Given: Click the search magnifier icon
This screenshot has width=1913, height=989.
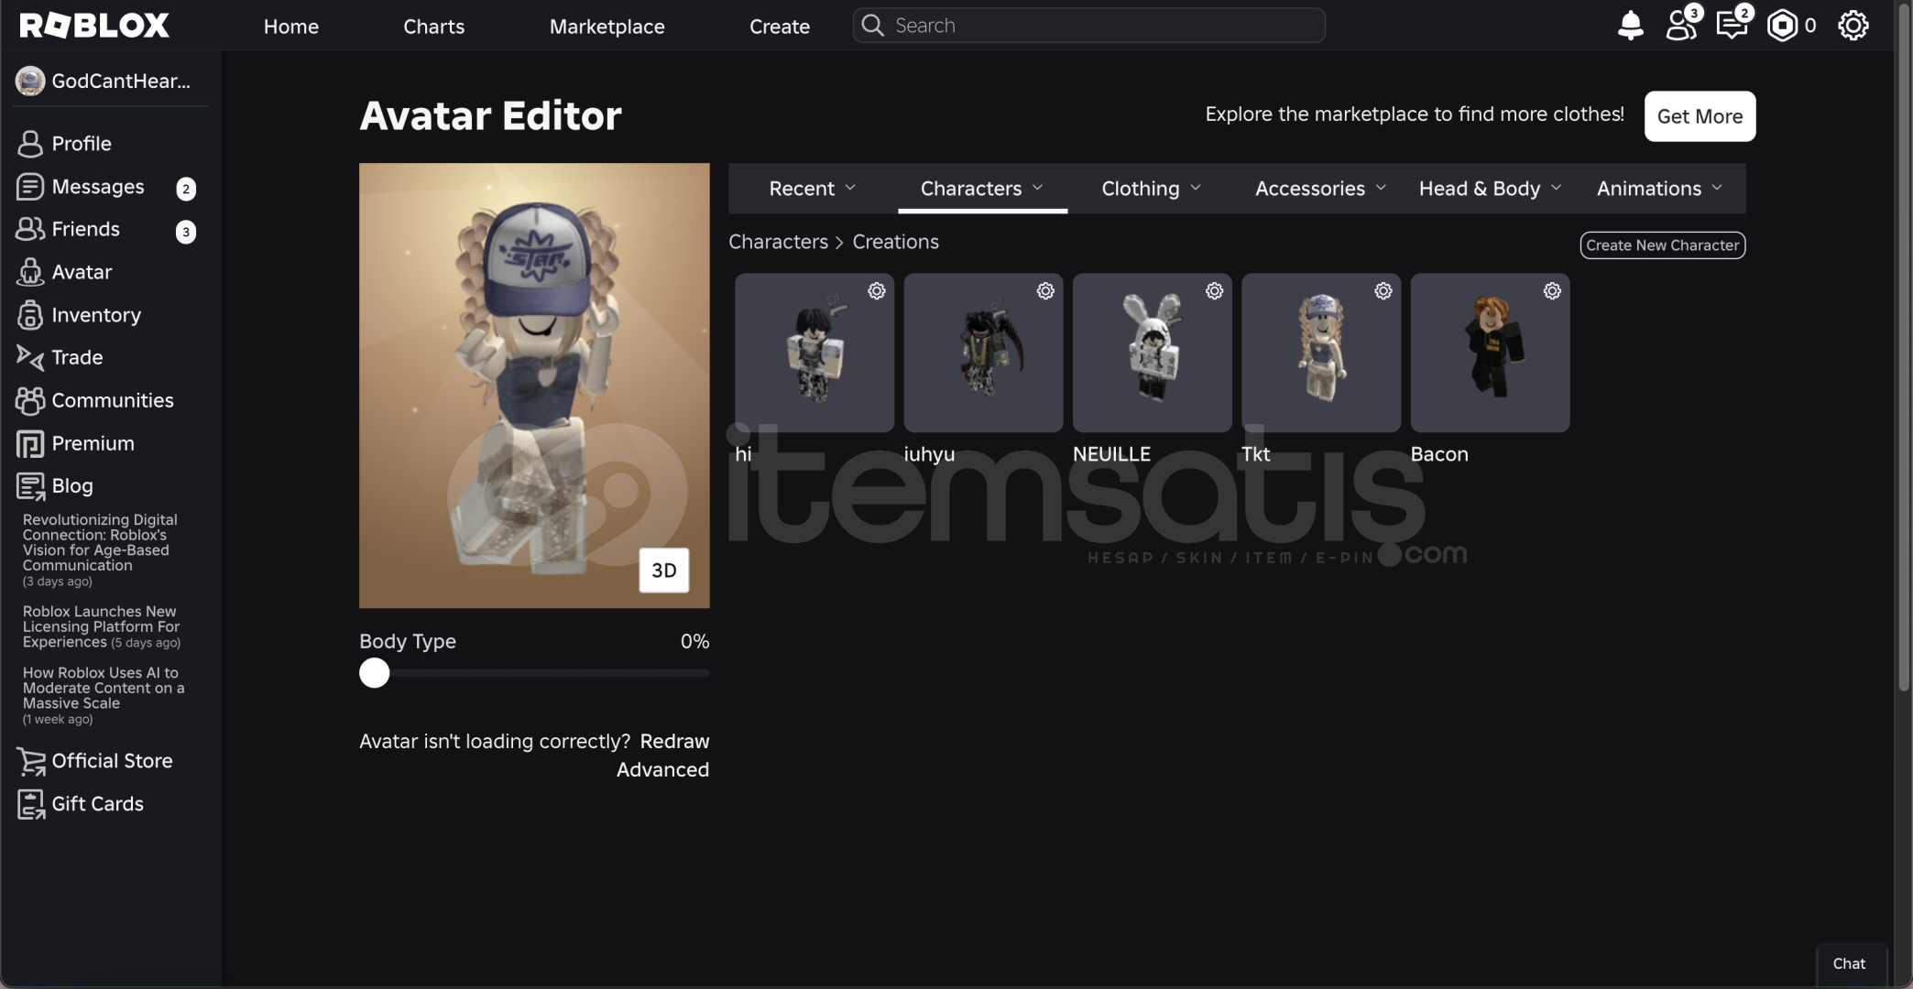Looking at the screenshot, I should 873,26.
